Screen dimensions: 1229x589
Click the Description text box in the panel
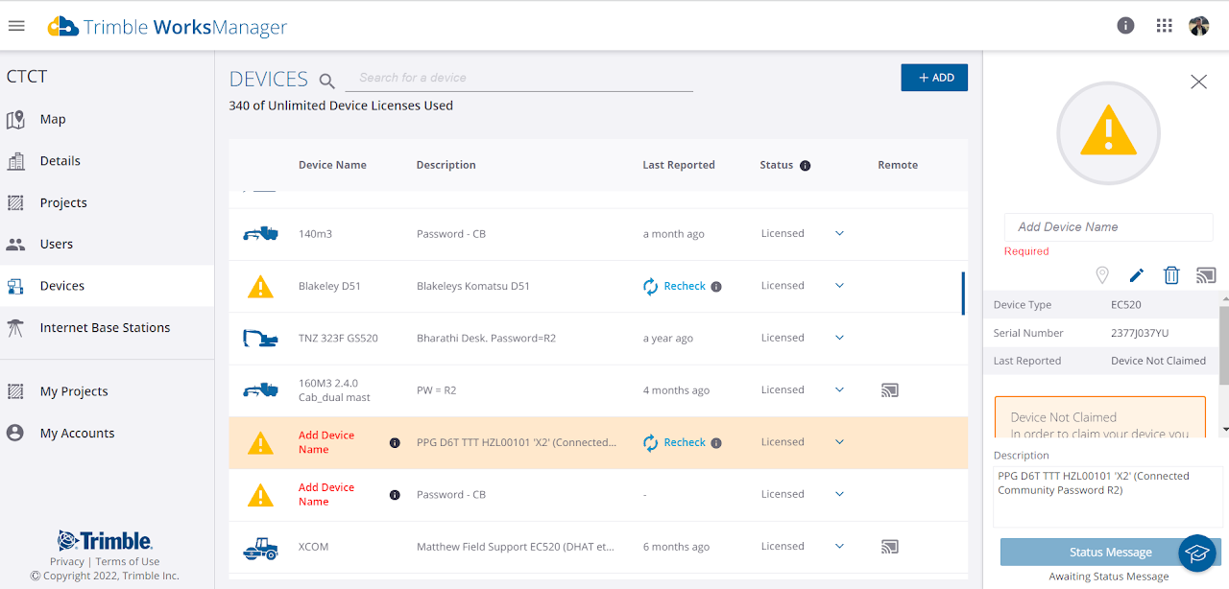point(1106,496)
